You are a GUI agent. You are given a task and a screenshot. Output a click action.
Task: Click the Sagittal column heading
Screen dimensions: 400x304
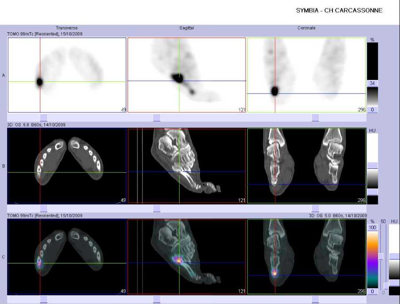[187, 28]
